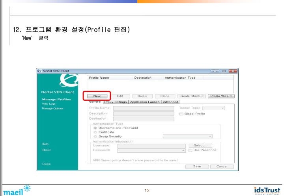Screen dimensions: 284x196
Task: Click the Destination input field
Action: pos(144,119)
